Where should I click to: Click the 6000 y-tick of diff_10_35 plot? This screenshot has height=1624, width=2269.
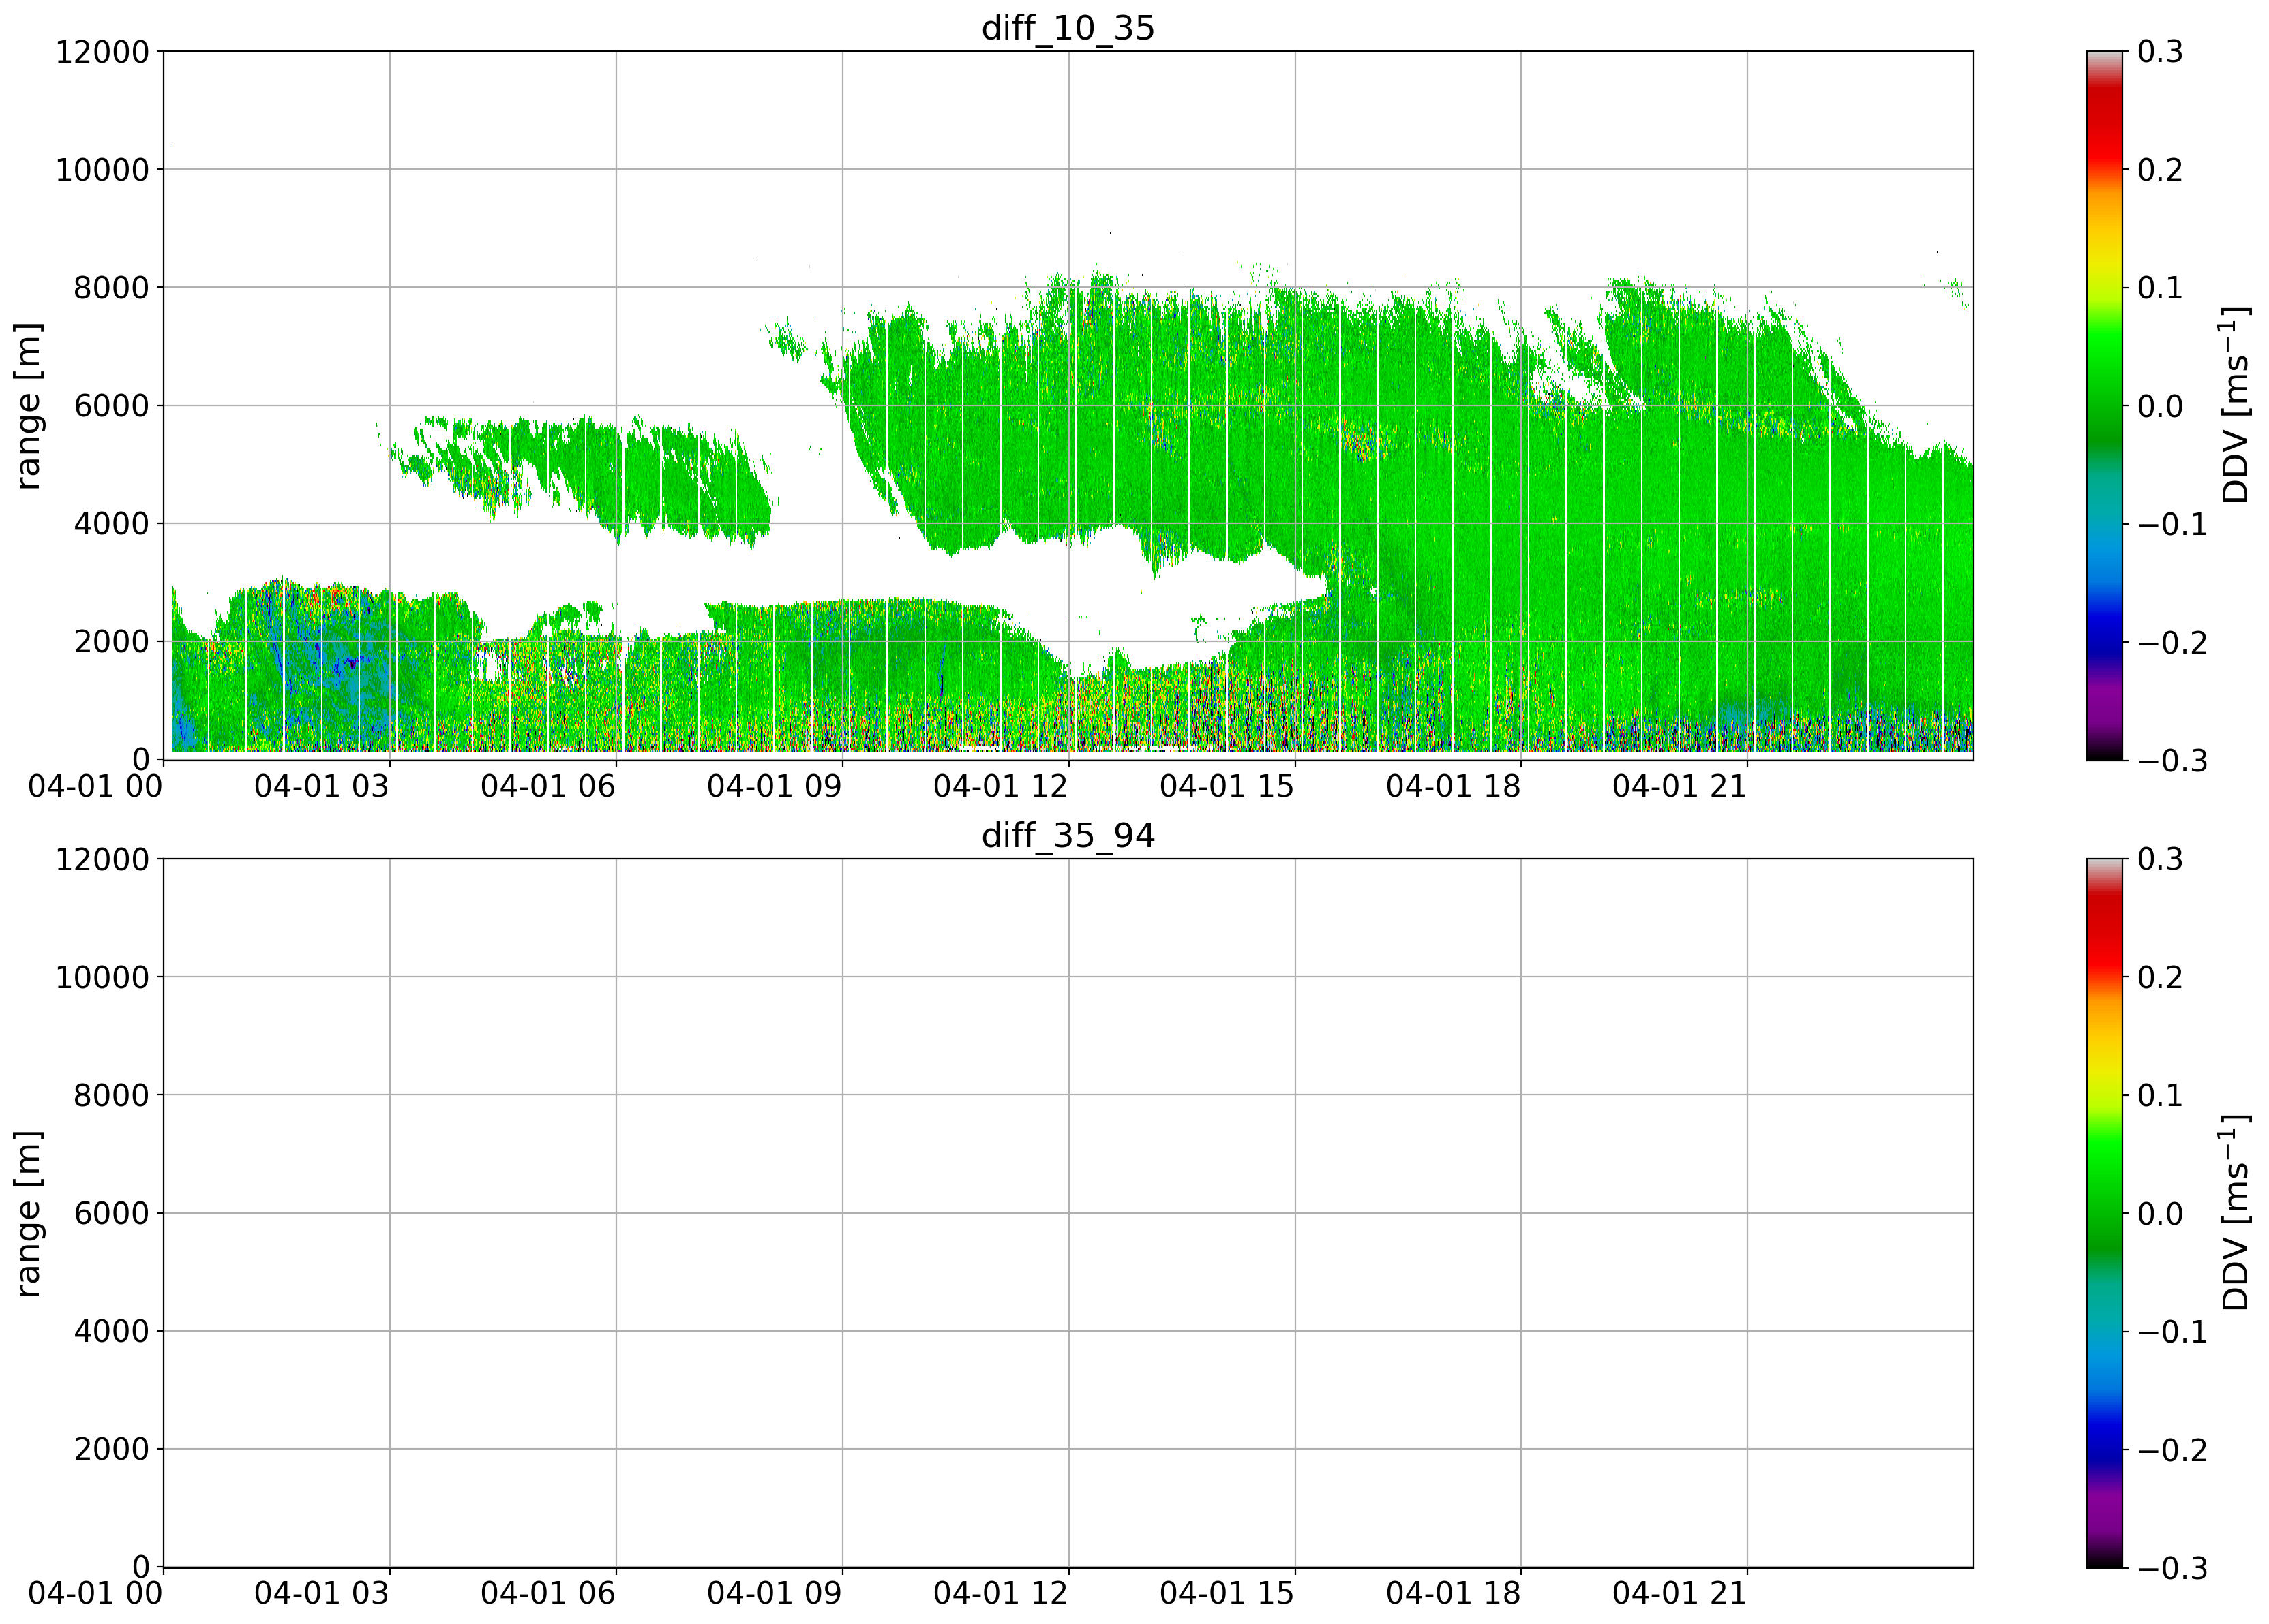click(112, 406)
